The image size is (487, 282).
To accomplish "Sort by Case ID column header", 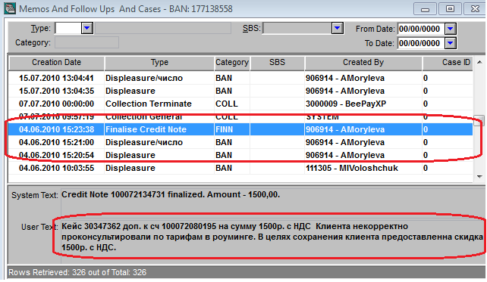I will [x=448, y=63].
